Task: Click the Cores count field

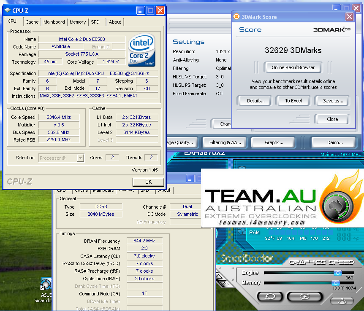Action: 112,158
